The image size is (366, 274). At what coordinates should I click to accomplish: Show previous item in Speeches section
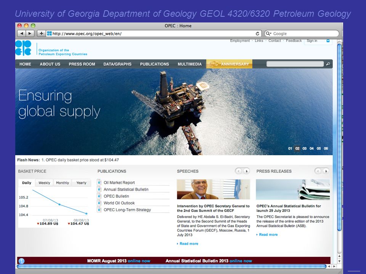tap(239, 171)
